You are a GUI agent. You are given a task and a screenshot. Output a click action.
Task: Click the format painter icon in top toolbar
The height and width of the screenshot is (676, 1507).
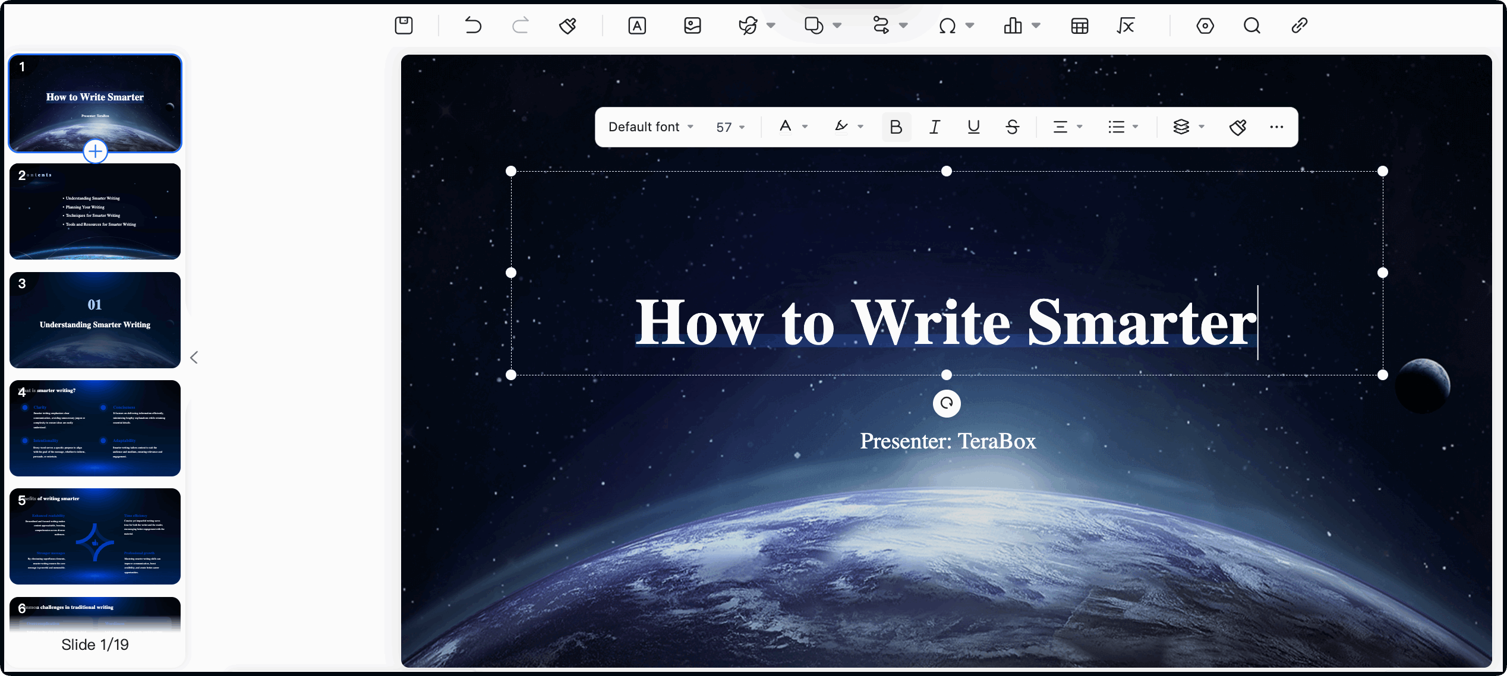point(568,26)
